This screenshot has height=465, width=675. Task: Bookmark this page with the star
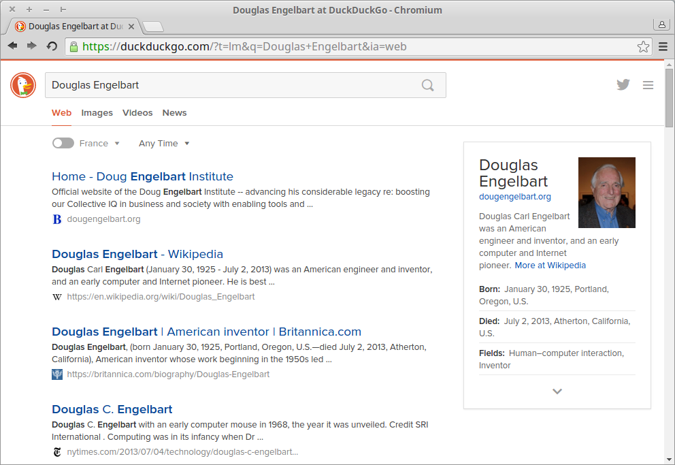(x=643, y=46)
